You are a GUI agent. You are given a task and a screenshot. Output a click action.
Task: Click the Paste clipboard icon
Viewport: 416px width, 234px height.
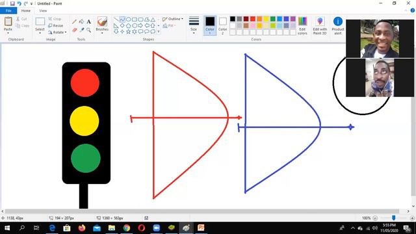coord(8,21)
